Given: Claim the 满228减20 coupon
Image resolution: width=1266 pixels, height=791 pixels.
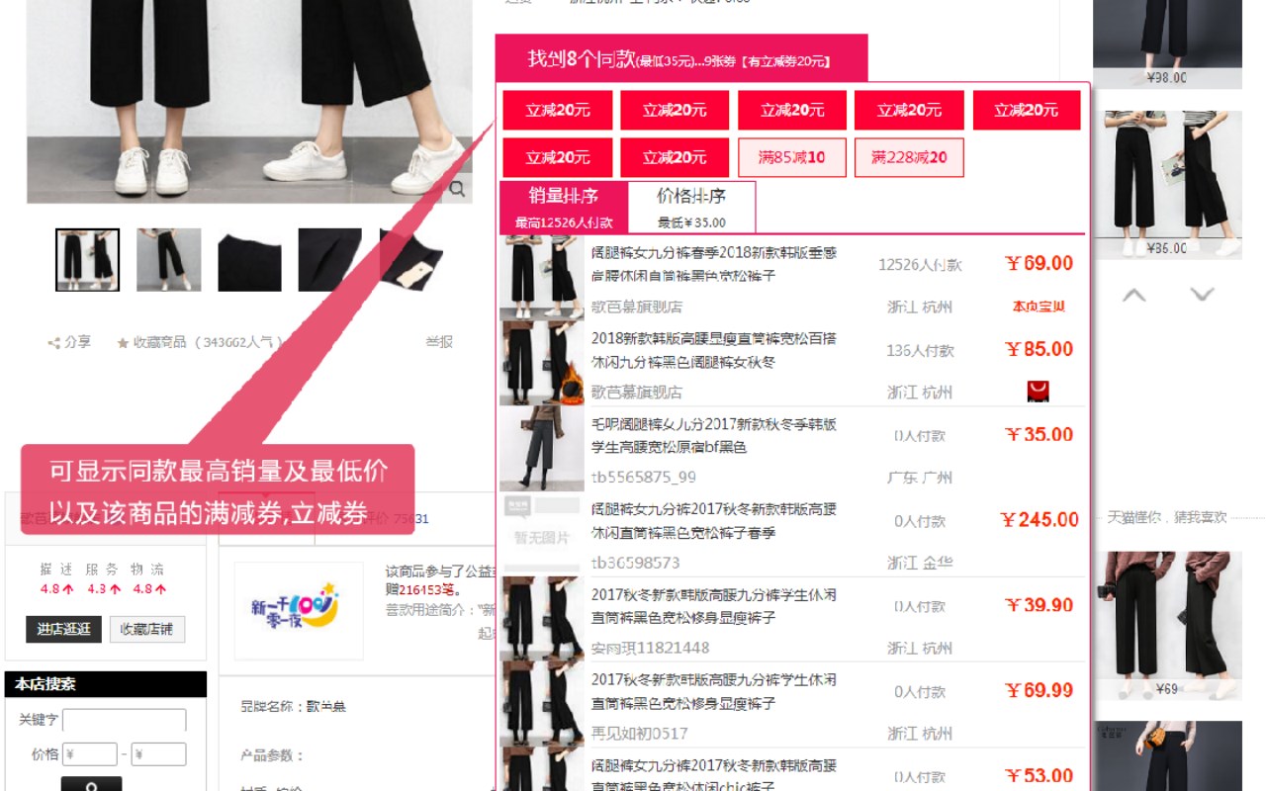Looking at the screenshot, I should tap(909, 157).
